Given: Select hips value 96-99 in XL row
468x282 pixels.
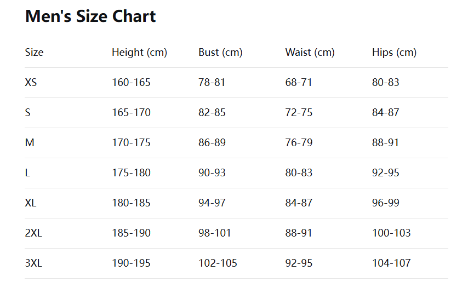Looking at the screenshot, I should [386, 203].
